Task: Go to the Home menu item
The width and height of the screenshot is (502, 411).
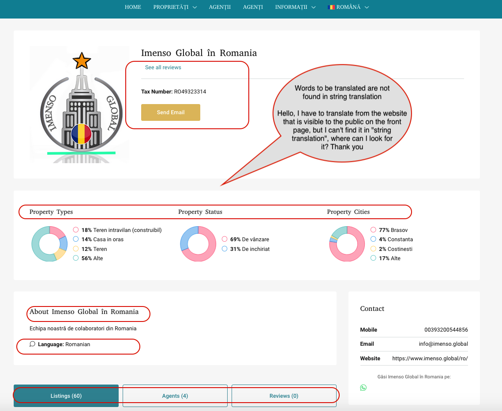Action: (x=133, y=7)
